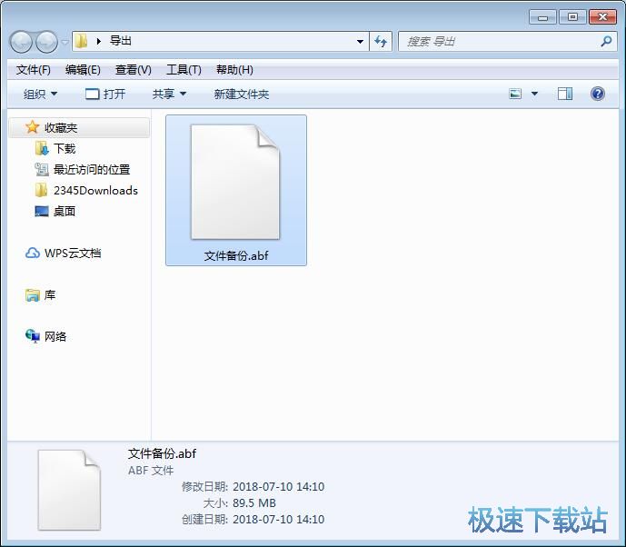Open help with the question mark
626x547 pixels.
coord(597,94)
